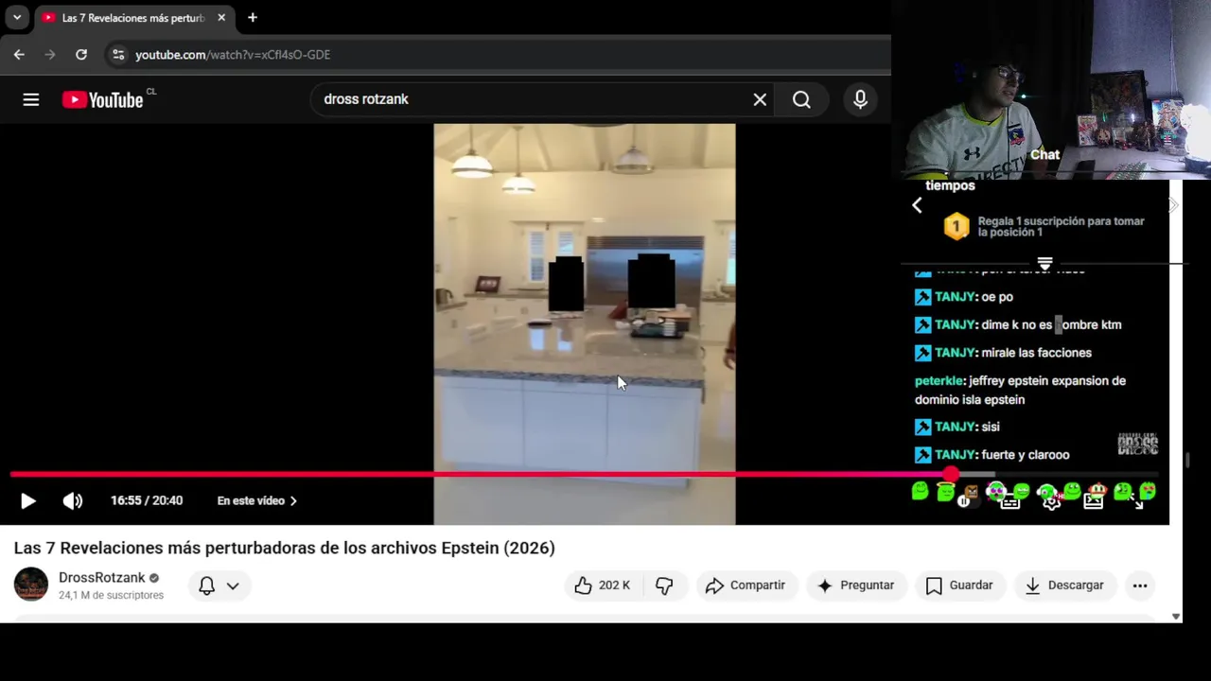
Task: Open the DrossRotzank channel name link
Action: click(102, 578)
